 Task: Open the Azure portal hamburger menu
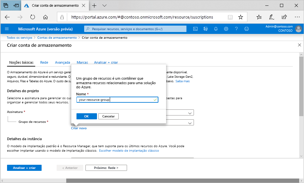(x=7, y=29)
